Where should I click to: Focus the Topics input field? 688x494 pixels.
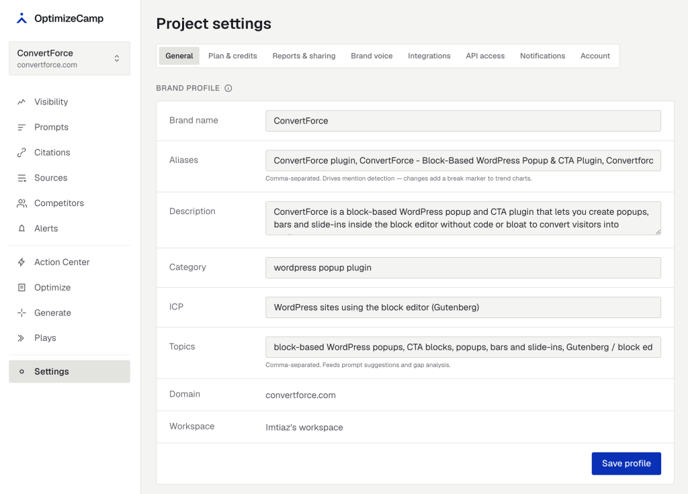463,347
